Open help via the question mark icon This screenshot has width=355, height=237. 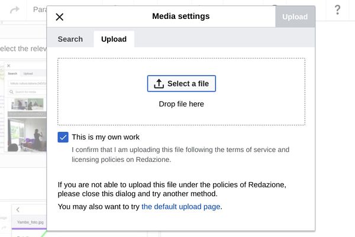point(337,9)
